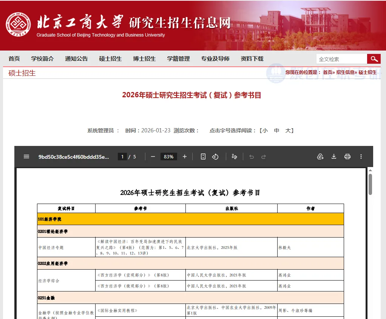The height and width of the screenshot is (319, 386).
Task: Follow the breadcrumb 招生信息 link
Action: pos(345,72)
